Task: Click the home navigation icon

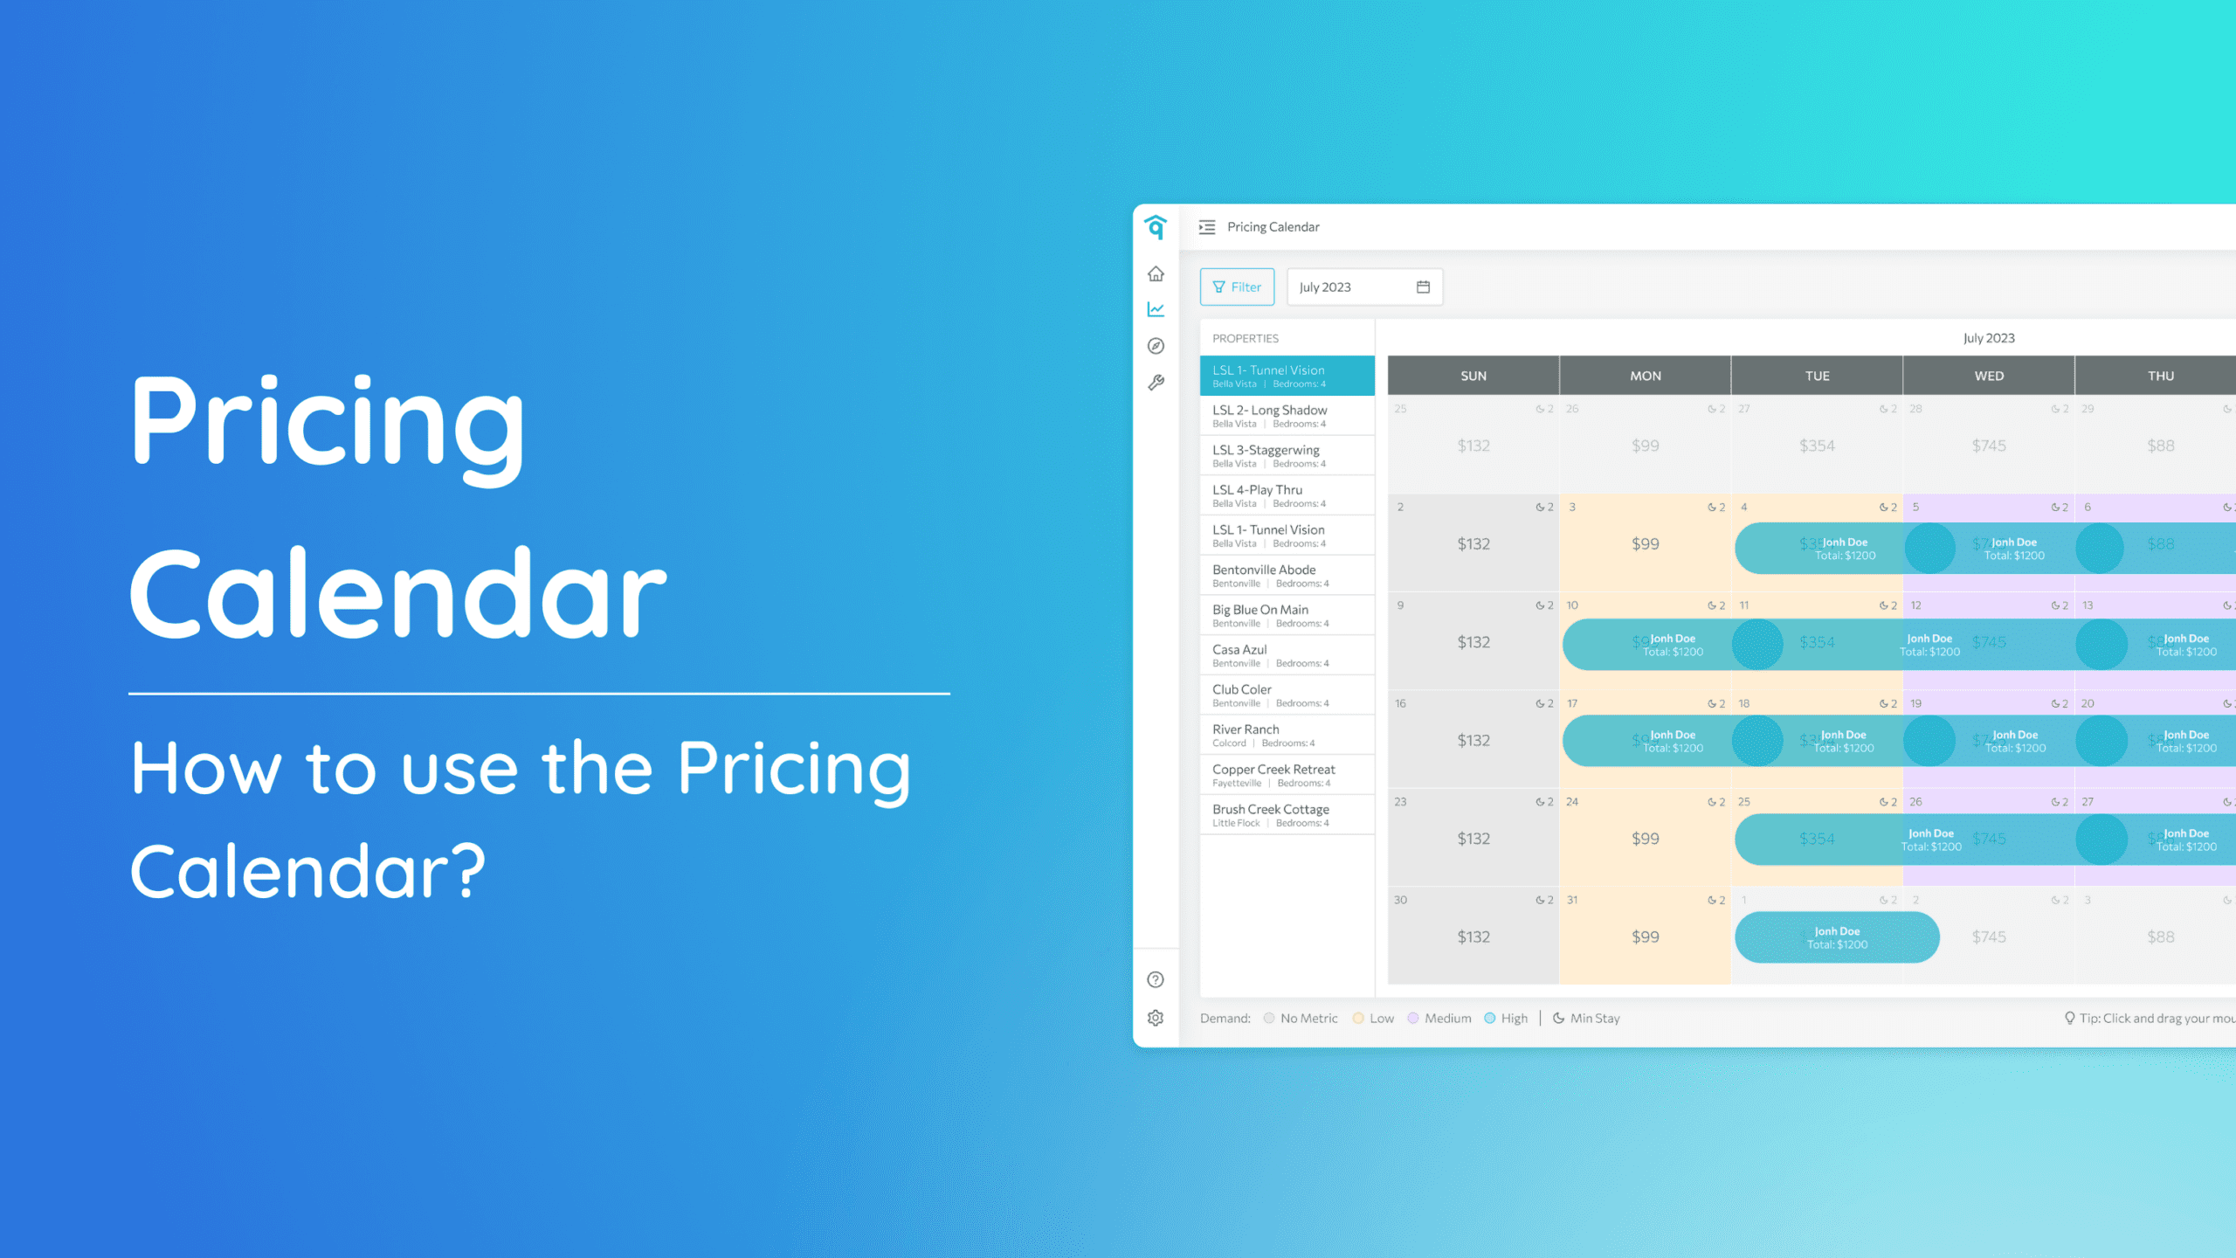Action: pos(1156,273)
